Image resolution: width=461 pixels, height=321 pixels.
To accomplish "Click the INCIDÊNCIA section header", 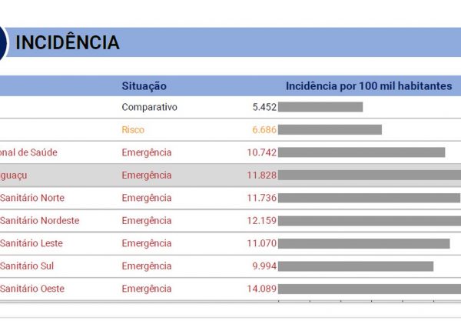I will pyautogui.click(x=68, y=43).
